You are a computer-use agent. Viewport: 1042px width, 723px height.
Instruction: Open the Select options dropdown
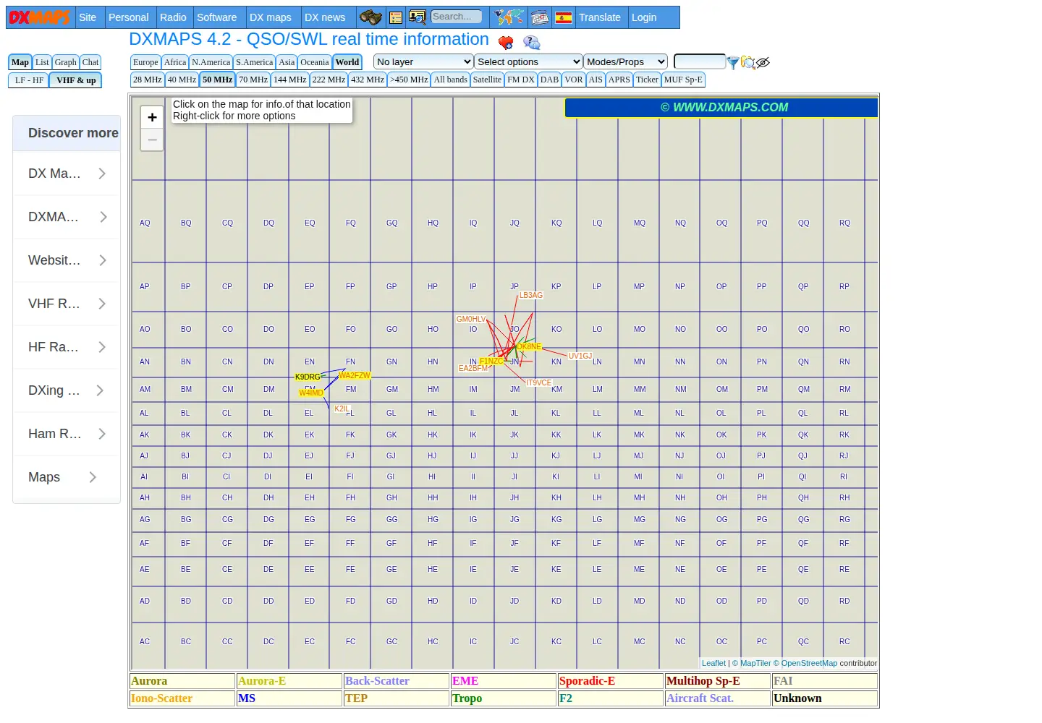click(x=529, y=62)
